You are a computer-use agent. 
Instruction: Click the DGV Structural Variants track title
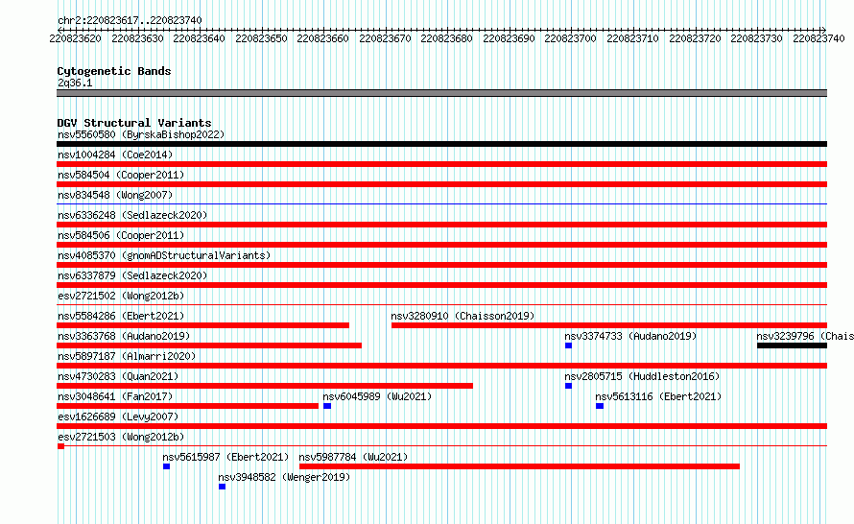point(134,123)
